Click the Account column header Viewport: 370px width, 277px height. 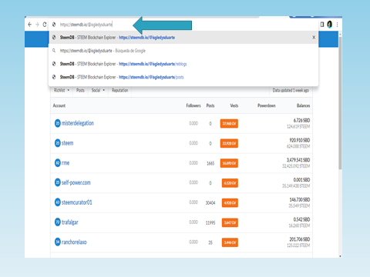point(59,105)
